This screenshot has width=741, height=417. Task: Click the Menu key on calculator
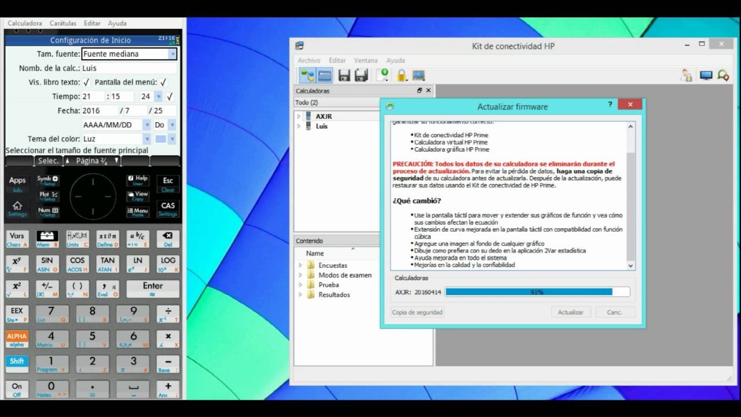pyautogui.click(x=138, y=211)
